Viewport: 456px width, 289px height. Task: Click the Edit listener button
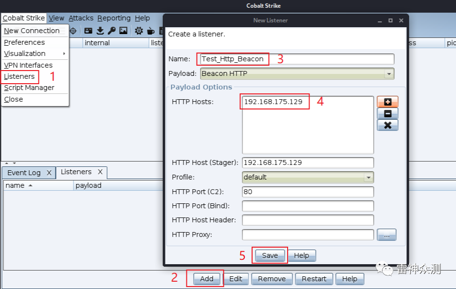coord(236,279)
